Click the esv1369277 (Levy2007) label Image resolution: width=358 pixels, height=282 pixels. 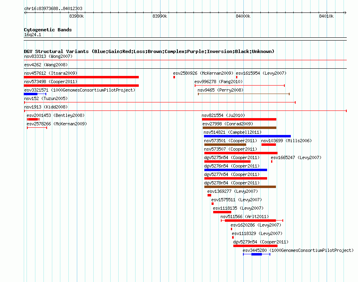tap(232, 191)
